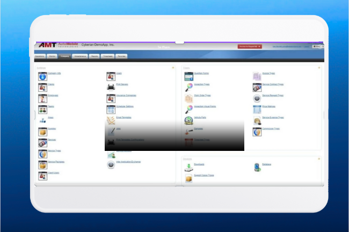
Task: Click the Downloads link
Action: tap(199, 164)
